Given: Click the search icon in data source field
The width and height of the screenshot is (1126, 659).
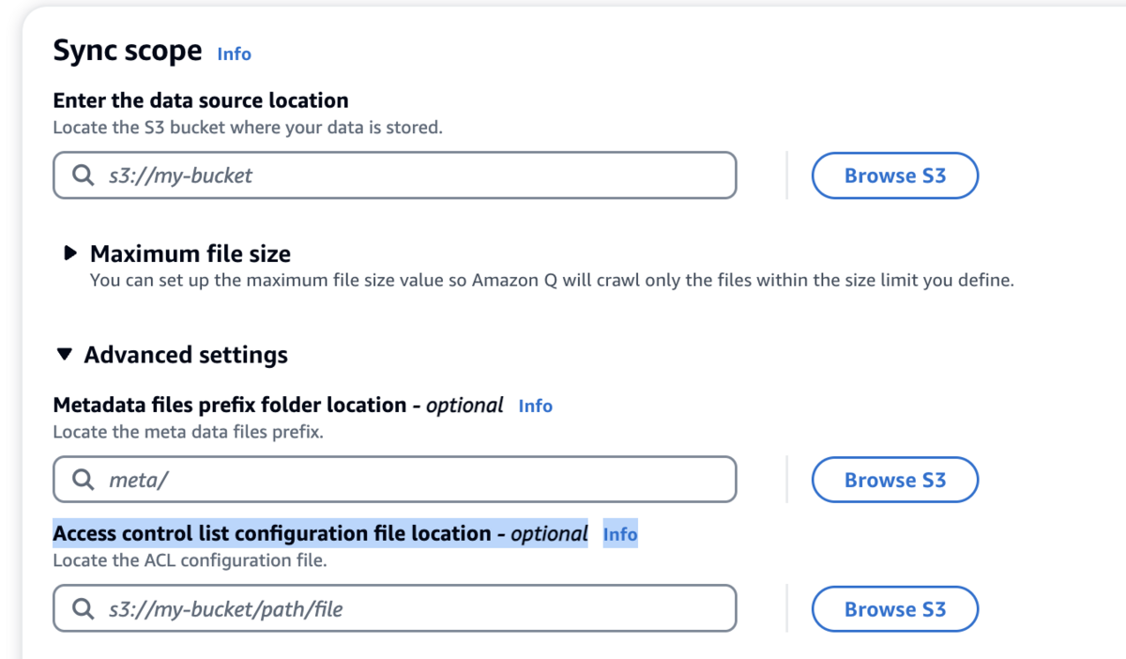Looking at the screenshot, I should [x=84, y=176].
